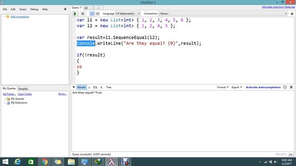This screenshot has width=296, height=166.
Task: Open the Language dropdown
Action: (128, 13)
